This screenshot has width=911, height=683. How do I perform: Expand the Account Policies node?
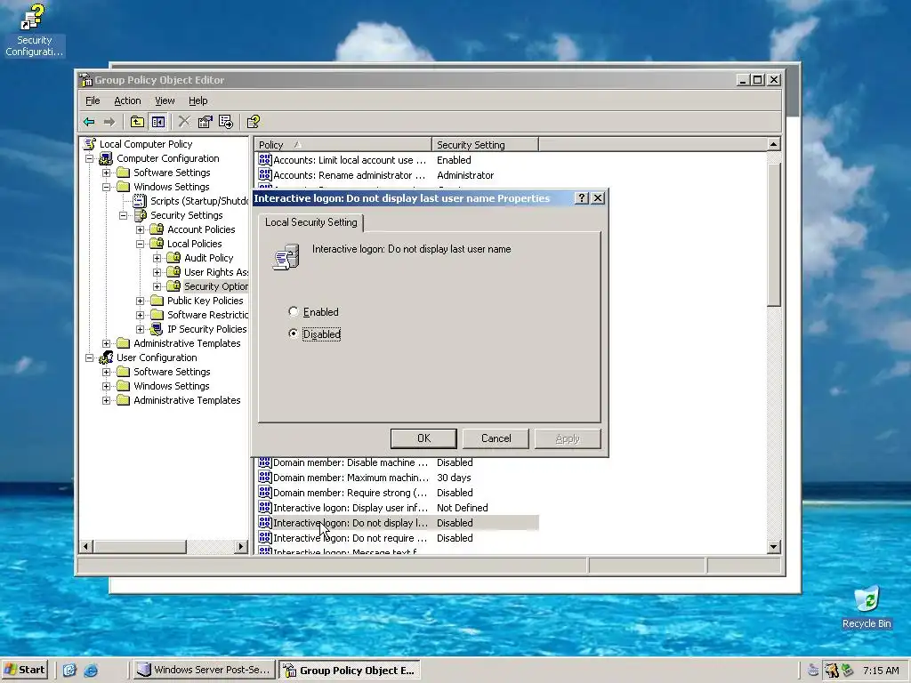(x=140, y=229)
